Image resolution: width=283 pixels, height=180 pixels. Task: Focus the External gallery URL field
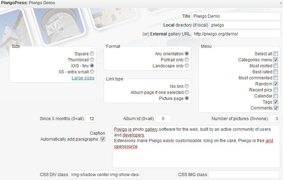[x=236, y=34]
